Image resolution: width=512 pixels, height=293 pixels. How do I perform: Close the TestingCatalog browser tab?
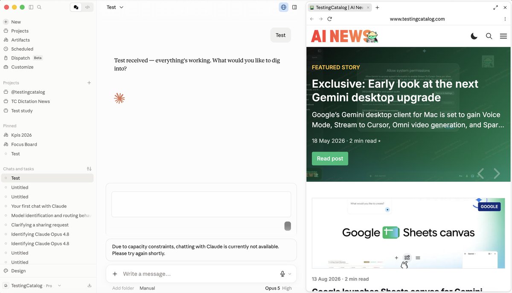click(368, 7)
